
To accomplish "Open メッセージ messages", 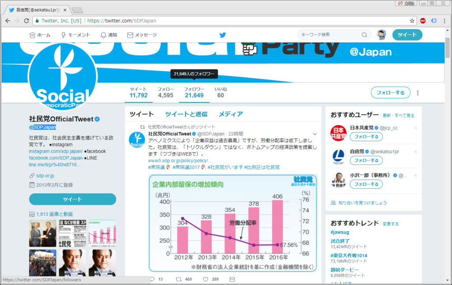I will [x=142, y=35].
